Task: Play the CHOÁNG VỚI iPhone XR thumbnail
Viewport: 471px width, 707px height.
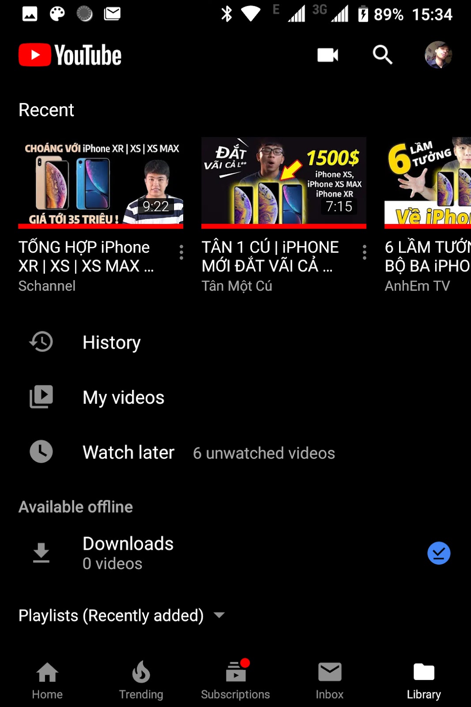Action: [x=101, y=182]
